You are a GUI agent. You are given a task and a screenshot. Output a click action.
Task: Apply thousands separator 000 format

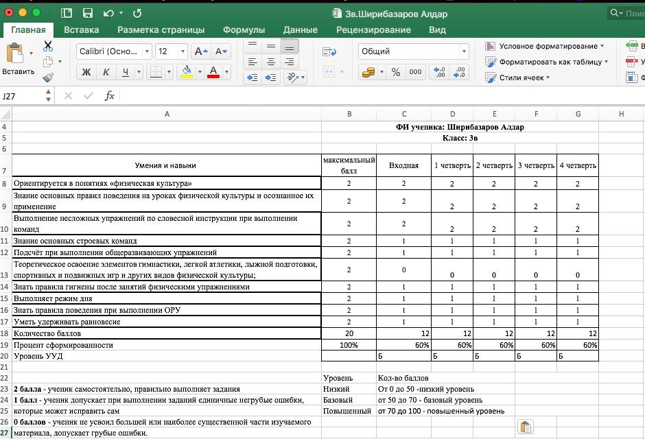tap(415, 72)
